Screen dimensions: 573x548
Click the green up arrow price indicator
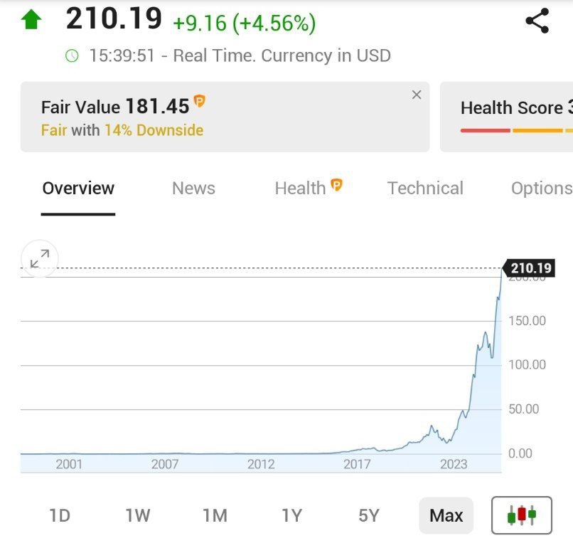pyautogui.click(x=32, y=18)
